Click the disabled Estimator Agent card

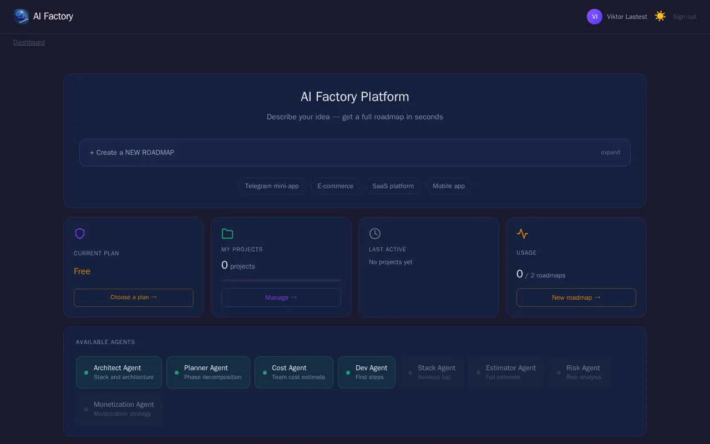point(506,372)
